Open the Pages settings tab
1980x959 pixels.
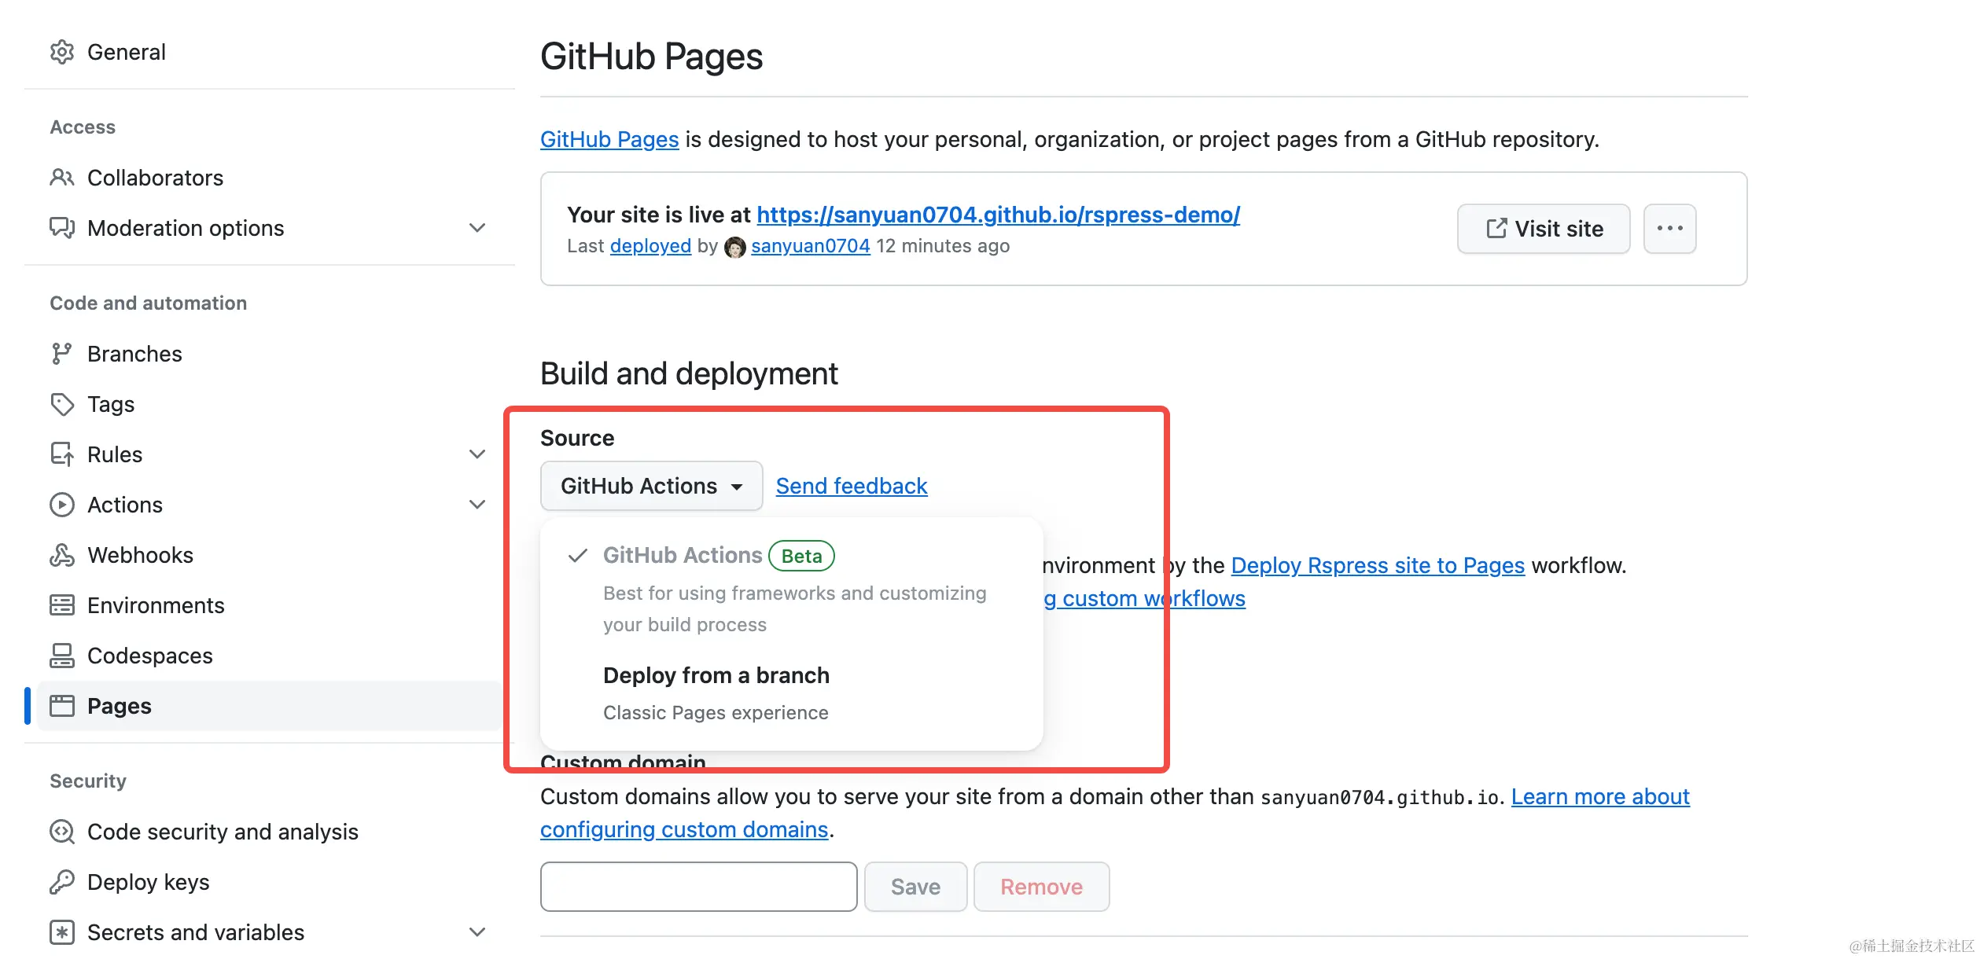pyautogui.click(x=120, y=706)
